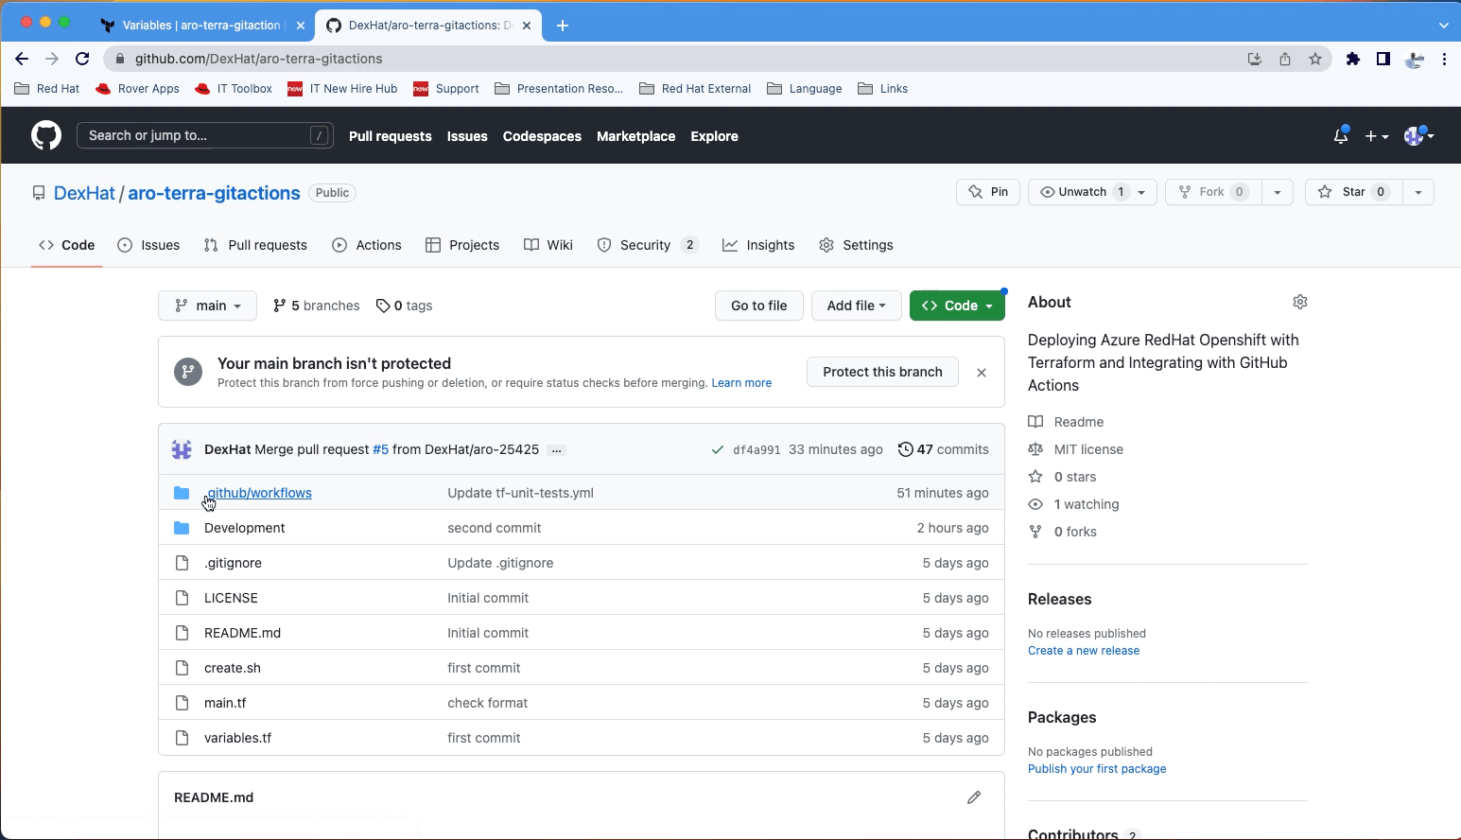Viewport: 1461px width, 840px height.
Task: Click Explore in the top navigation
Action: tap(714, 136)
